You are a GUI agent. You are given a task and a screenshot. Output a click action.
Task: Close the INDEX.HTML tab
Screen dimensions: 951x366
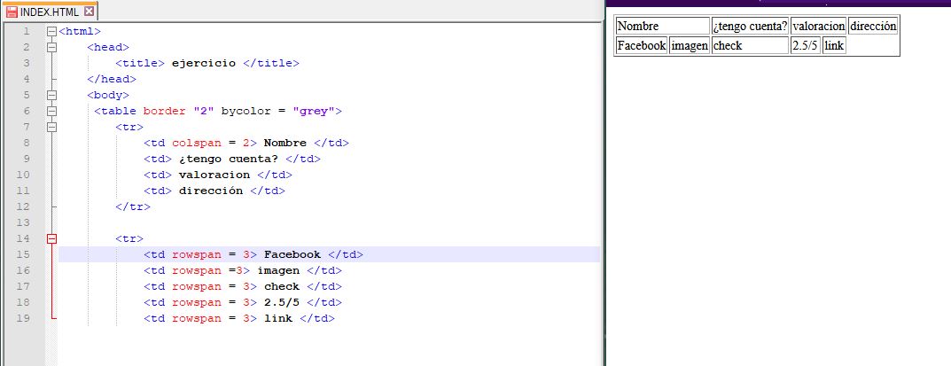pos(88,12)
